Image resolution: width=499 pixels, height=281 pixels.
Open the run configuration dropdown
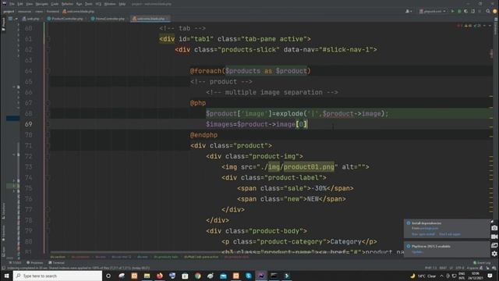(433, 12)
